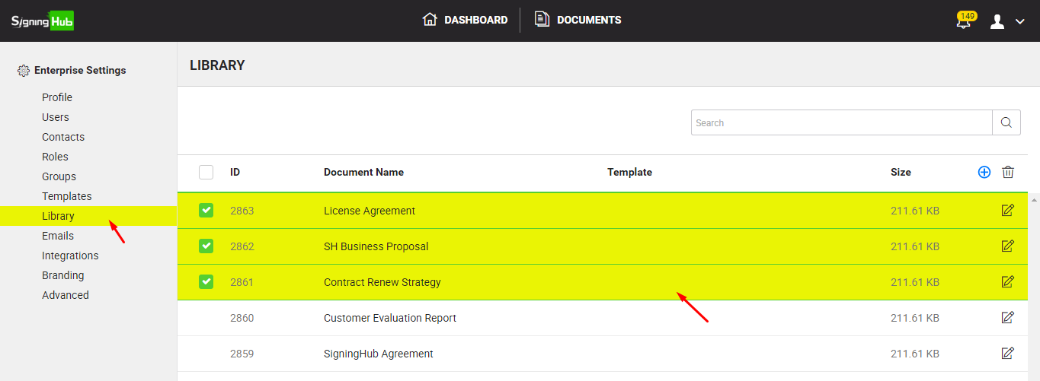Edit the Customer Evaluation Report document

point(1008,318)
